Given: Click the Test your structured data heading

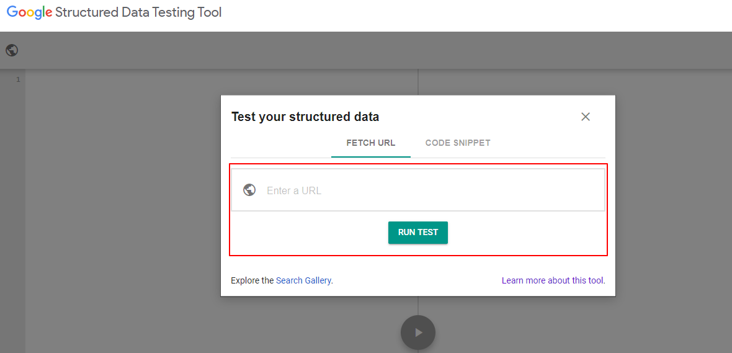Looking at the screenshot, I should click(305, 117).
